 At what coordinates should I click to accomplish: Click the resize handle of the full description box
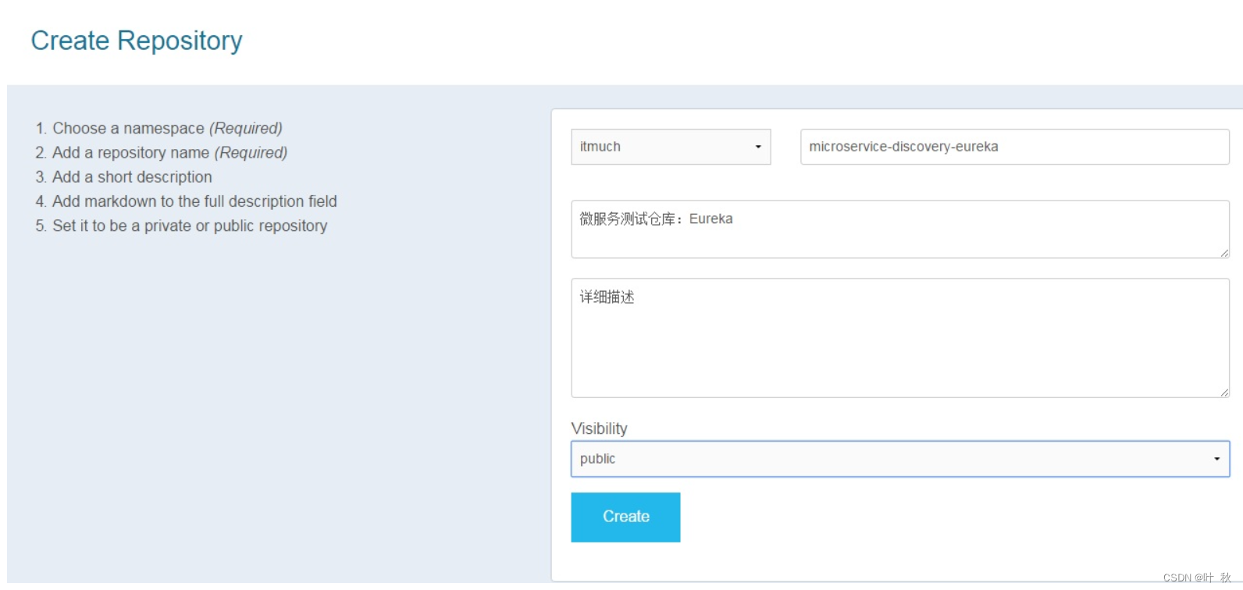click(1224, 393)
